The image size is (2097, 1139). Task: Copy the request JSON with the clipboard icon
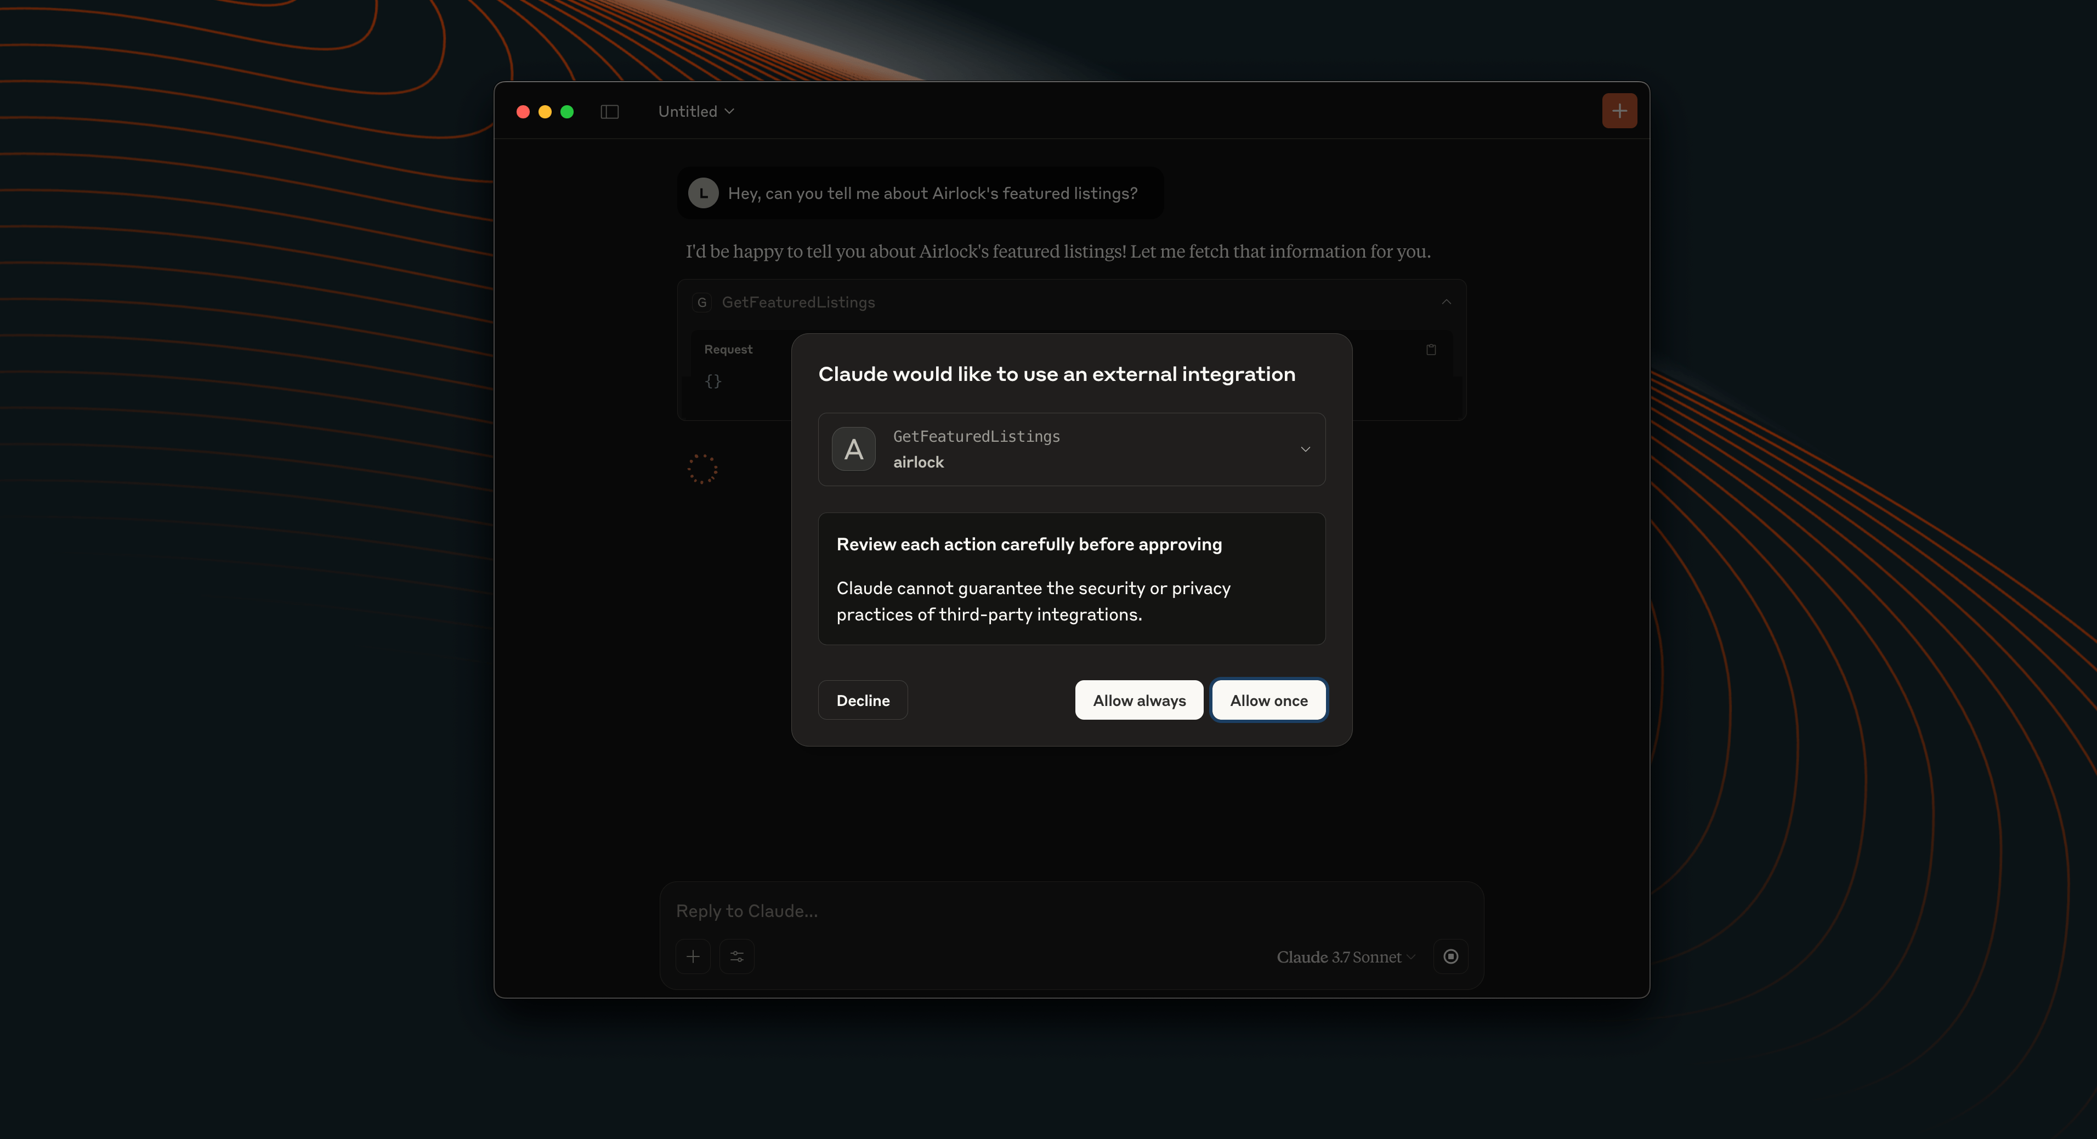pos(1432,349)
